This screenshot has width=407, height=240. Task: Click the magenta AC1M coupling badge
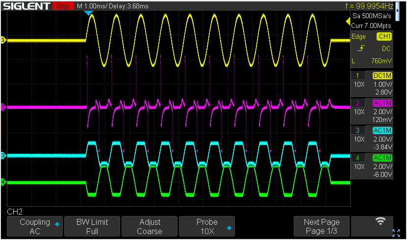pyautogui.click(x=382, y=103)
